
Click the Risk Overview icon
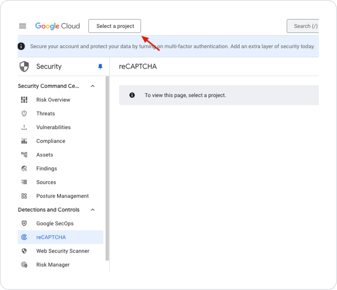coord(24,100)
